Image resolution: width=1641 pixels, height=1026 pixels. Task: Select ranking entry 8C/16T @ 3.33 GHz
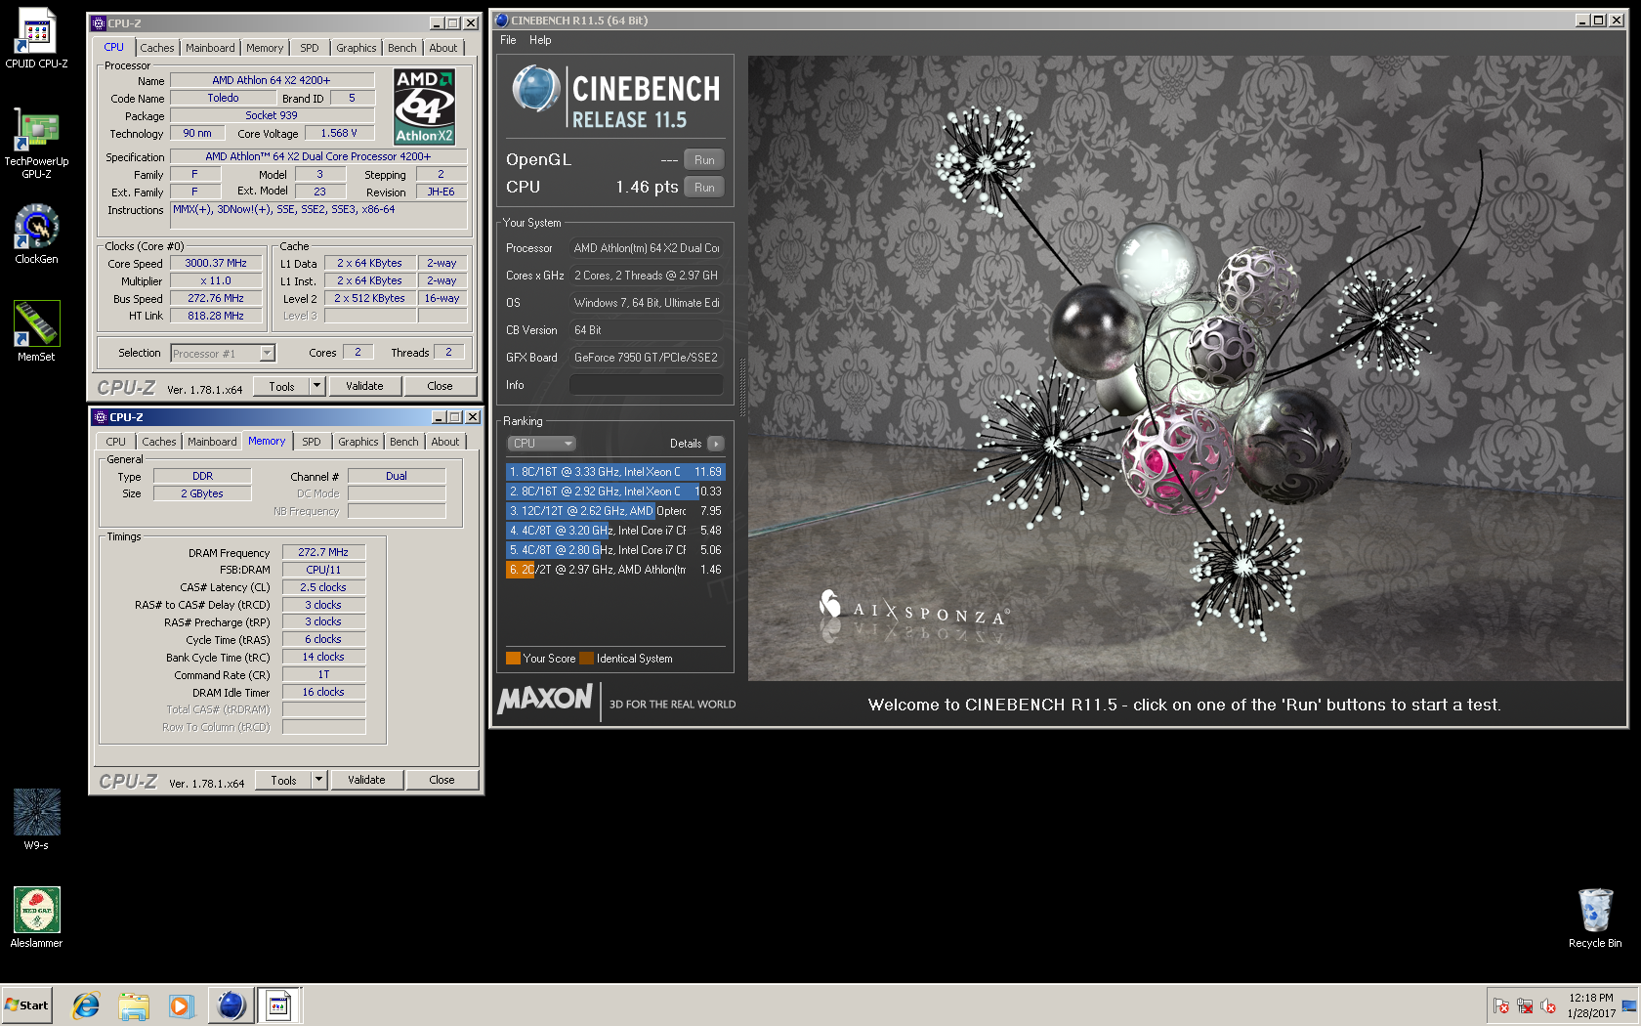(x=615, y=472)
